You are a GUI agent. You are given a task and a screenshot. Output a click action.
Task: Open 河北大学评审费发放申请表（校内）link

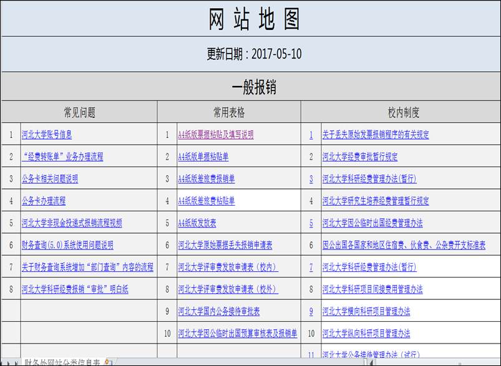point(228,267)
